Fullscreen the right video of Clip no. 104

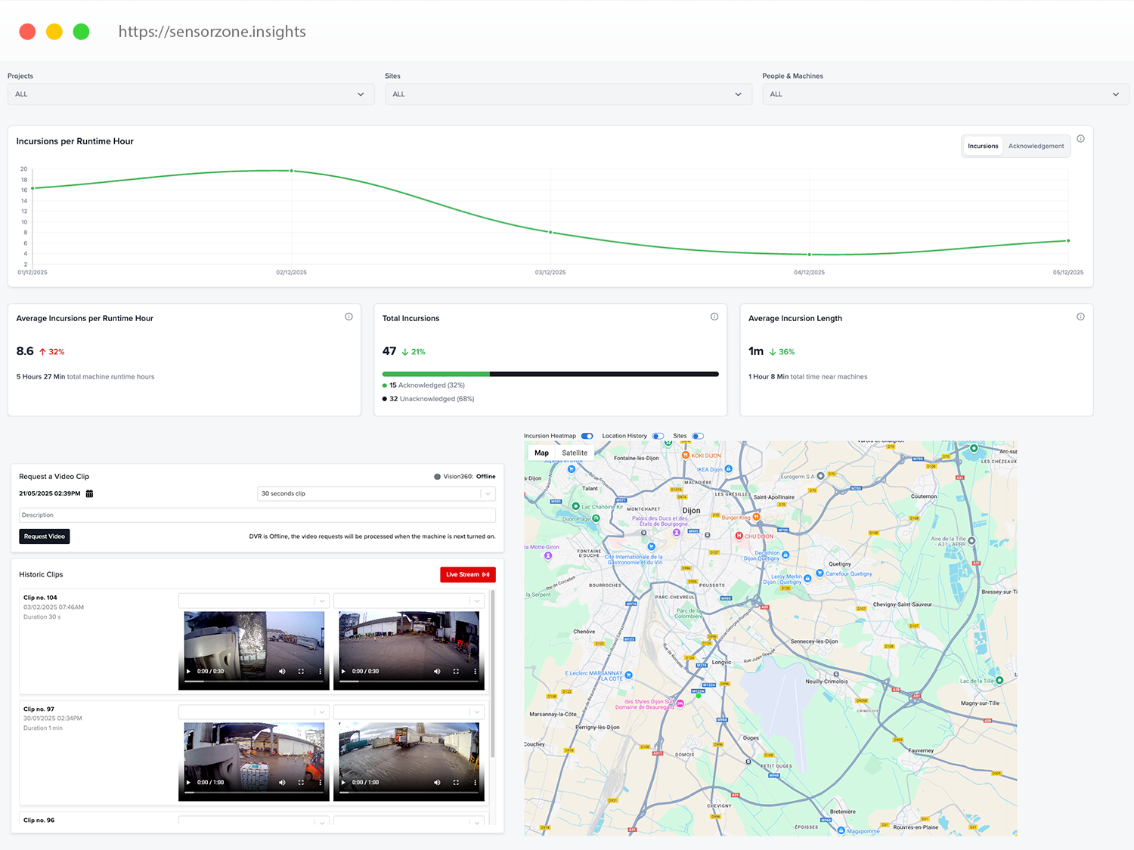(456, 671)
